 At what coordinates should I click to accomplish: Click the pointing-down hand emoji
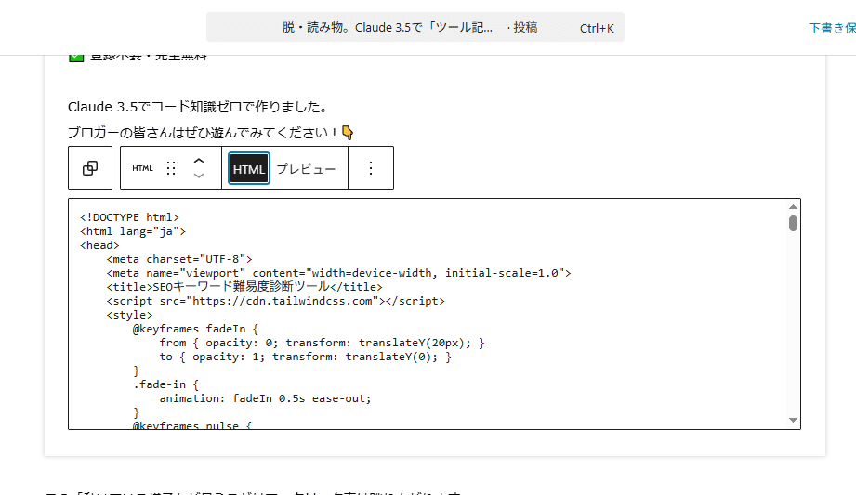click(x=348, y=132)
